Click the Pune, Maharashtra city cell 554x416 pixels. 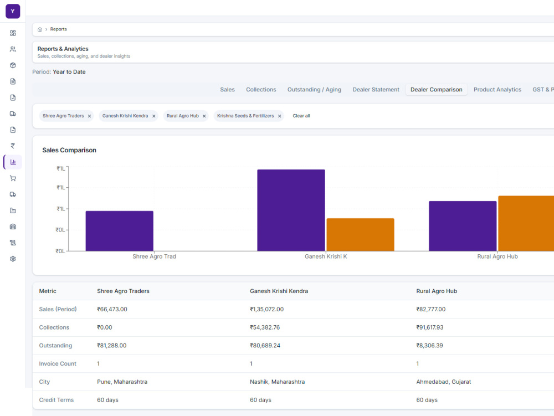click(122, 382)
